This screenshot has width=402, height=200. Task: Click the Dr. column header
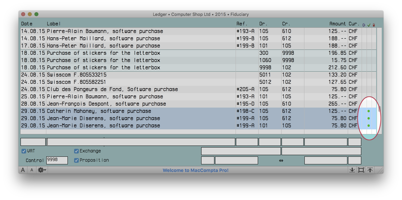[263, 24]
